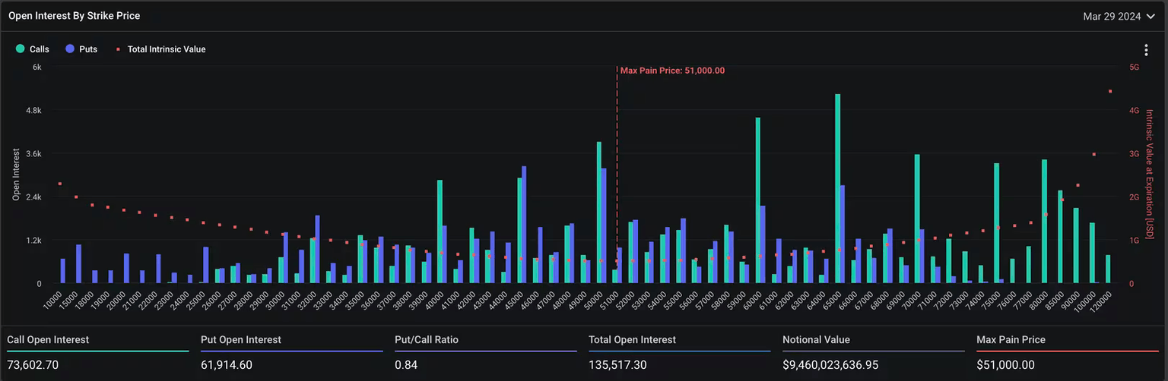The width and height of the screenshot is (1168, 381).
Task: Click the Open Interest By Strike Price title
Action: click(74, 16)
